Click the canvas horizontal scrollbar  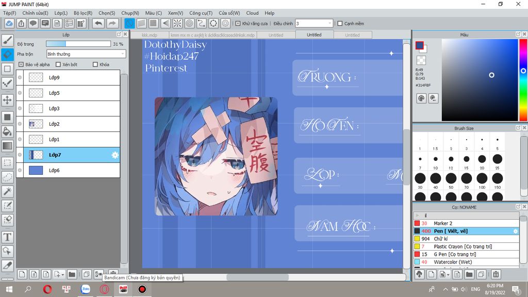[x=258, y=277]
